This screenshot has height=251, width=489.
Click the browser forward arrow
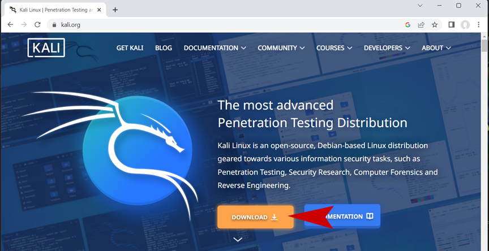(x=24, y=25)
